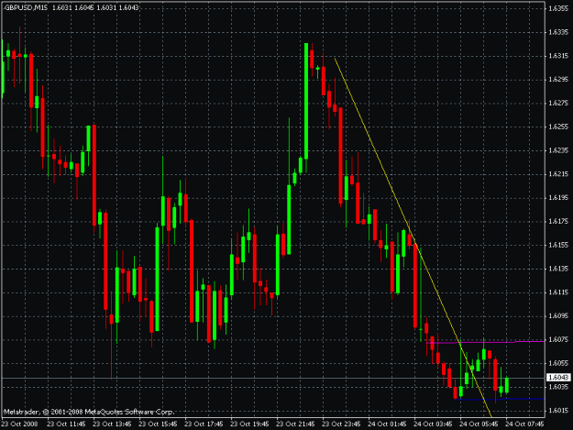Click the 1.6335 price axis label
This screenshot has height=430, width=573.
558,32
